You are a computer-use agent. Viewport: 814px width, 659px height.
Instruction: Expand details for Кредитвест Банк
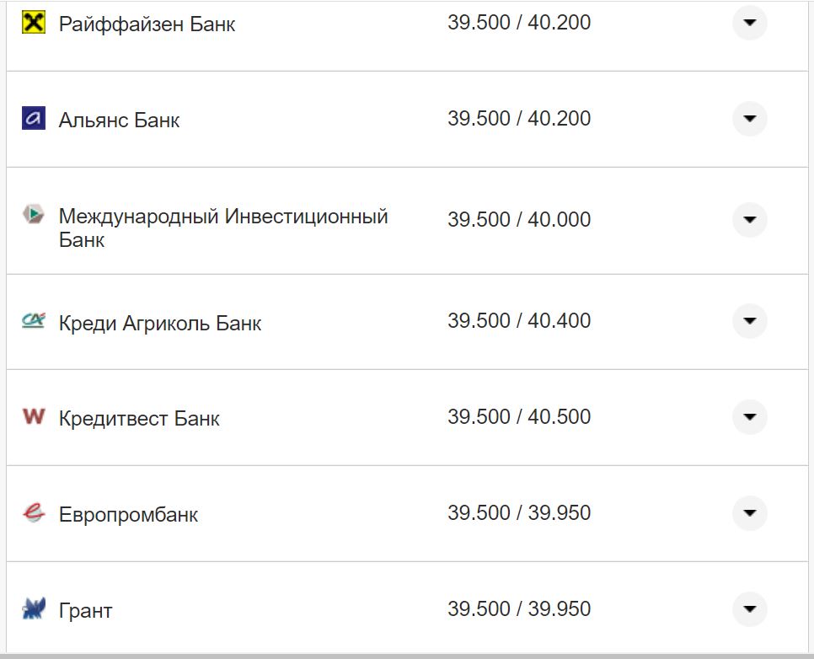749,416
